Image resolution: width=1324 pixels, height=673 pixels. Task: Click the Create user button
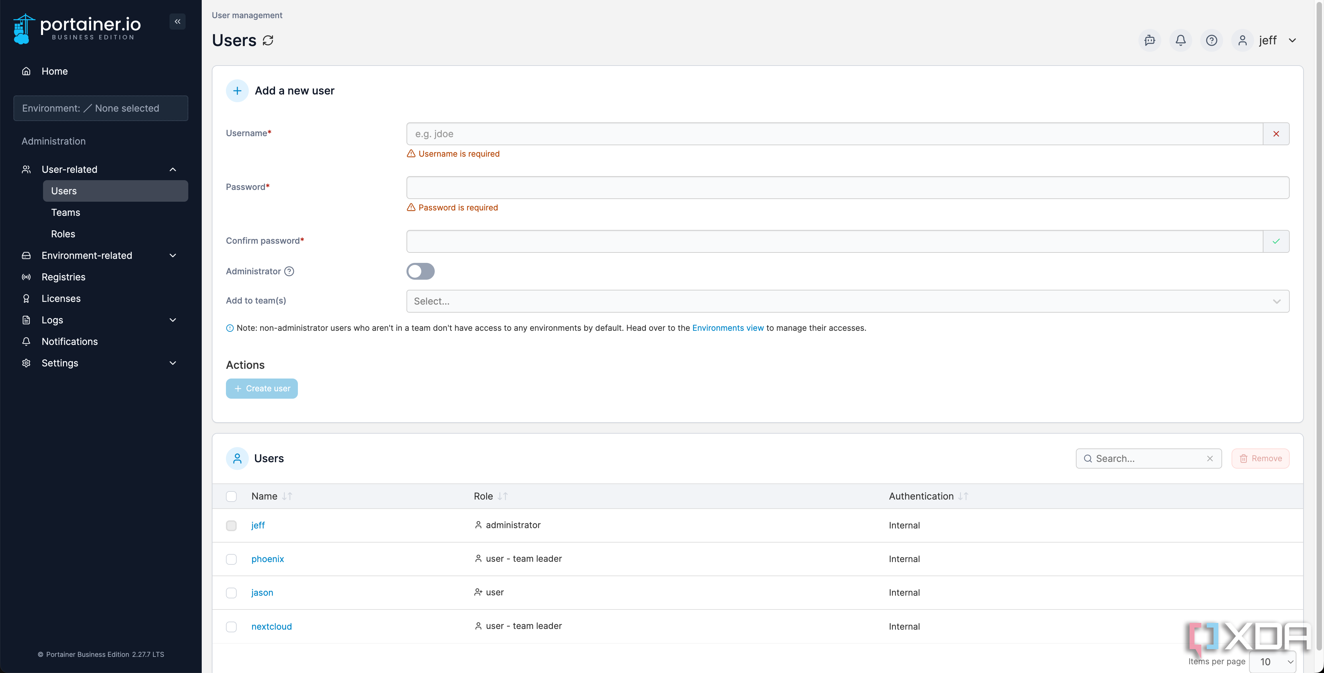click(262, 388)
